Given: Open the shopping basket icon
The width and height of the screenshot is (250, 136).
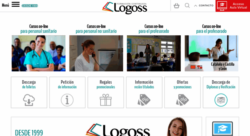Looking at the screenshot, I should 177,6.
